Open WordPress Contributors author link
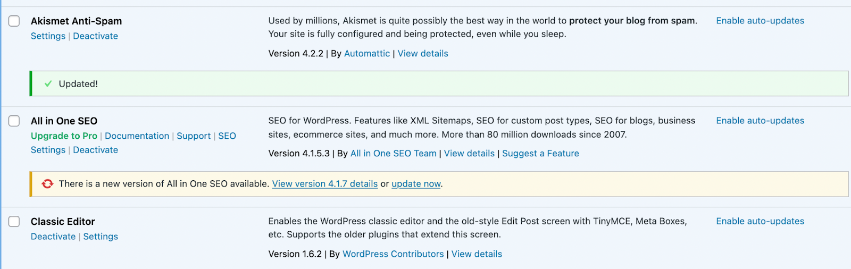 pos(393,254)
